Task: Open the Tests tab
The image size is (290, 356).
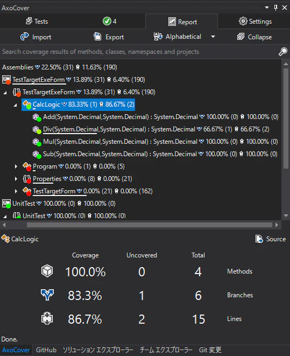Action: click(37, 22)
